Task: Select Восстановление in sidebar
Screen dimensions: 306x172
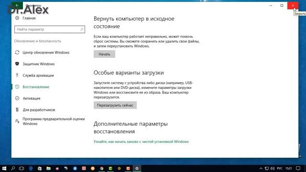Action: (32, 87)
